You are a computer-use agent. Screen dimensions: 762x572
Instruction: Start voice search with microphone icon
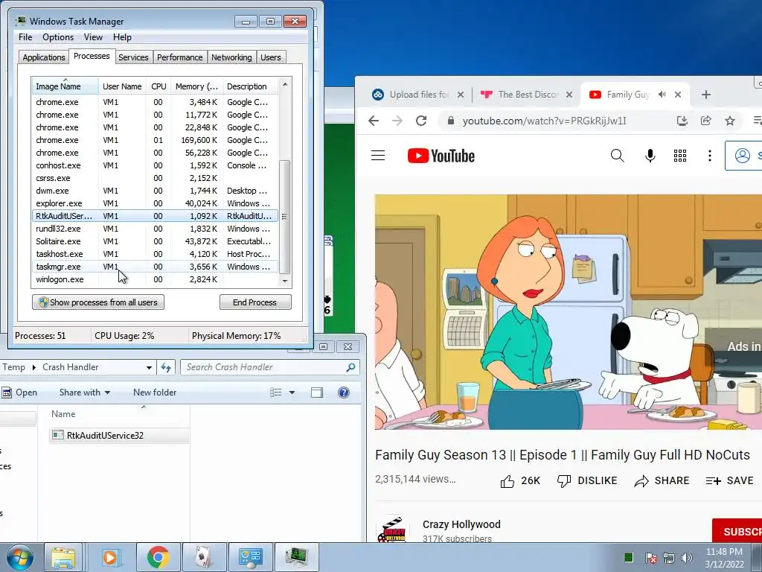point(650,156)
